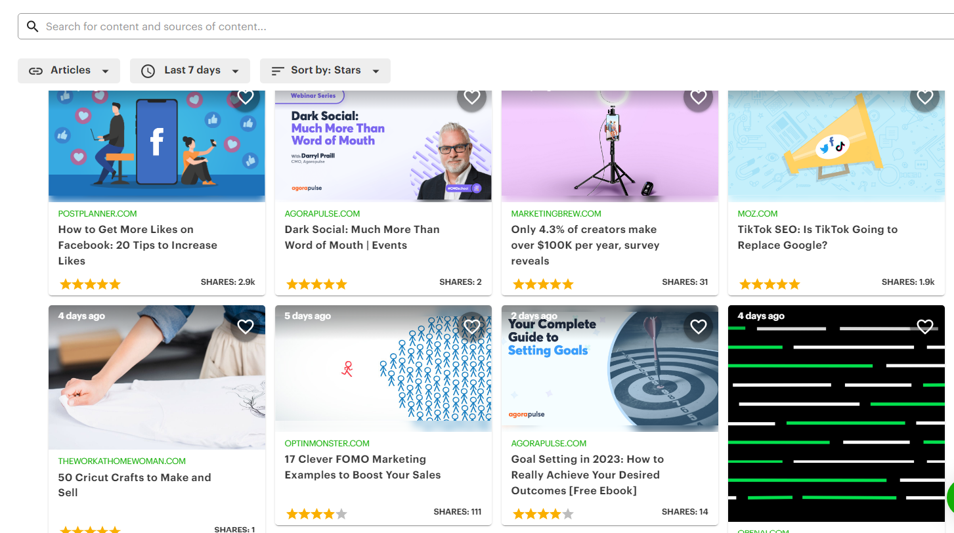Image resolution: width=954 pixels, height=533 pixels.
Task: Click the sort icon beside Sort by: Stars
Action: [x=278, y=70]
